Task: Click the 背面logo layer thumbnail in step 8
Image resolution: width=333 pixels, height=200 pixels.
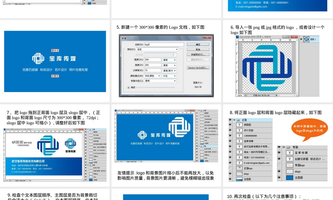Action: pos(289,165)
